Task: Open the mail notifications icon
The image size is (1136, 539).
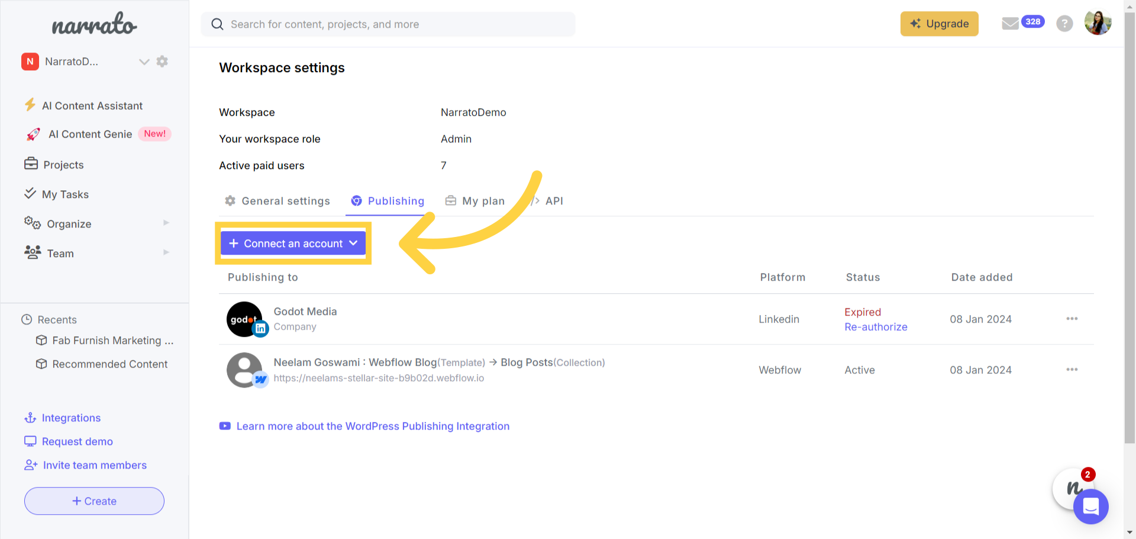Action: [x=1010, y=24]
